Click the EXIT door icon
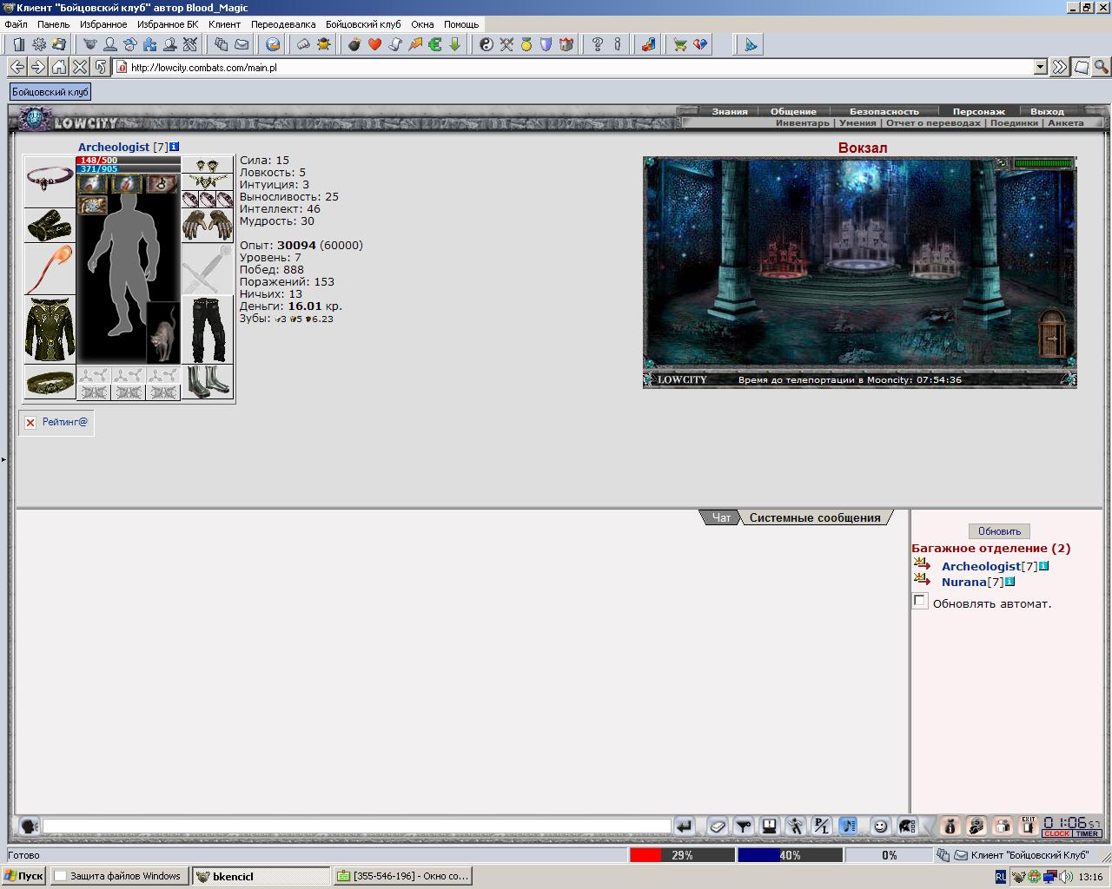 [1029, 826]
